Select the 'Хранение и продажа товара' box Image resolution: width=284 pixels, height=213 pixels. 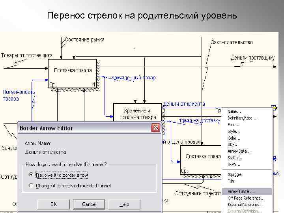click(x=138, y=112)
